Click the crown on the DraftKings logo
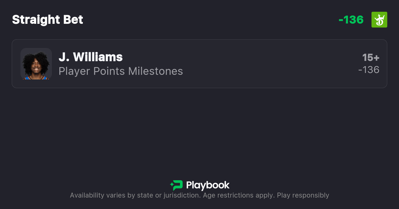The width and height of the screenshot is (399, 209). pyautogui.click(x=380, y=16)
